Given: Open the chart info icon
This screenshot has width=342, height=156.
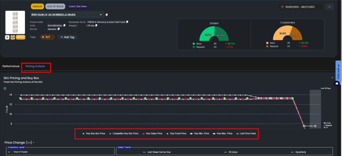Looking at the screenshot, I should 5,89.
